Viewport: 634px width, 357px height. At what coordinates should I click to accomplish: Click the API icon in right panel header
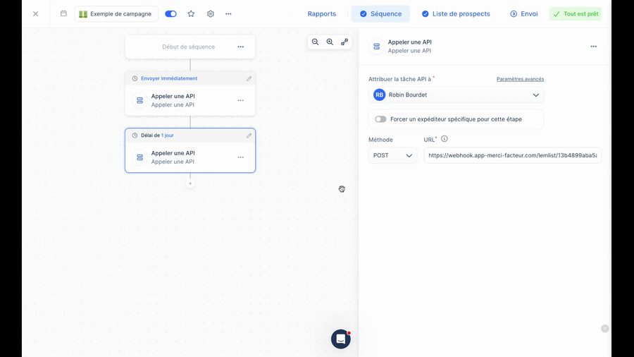click(376, 47)
